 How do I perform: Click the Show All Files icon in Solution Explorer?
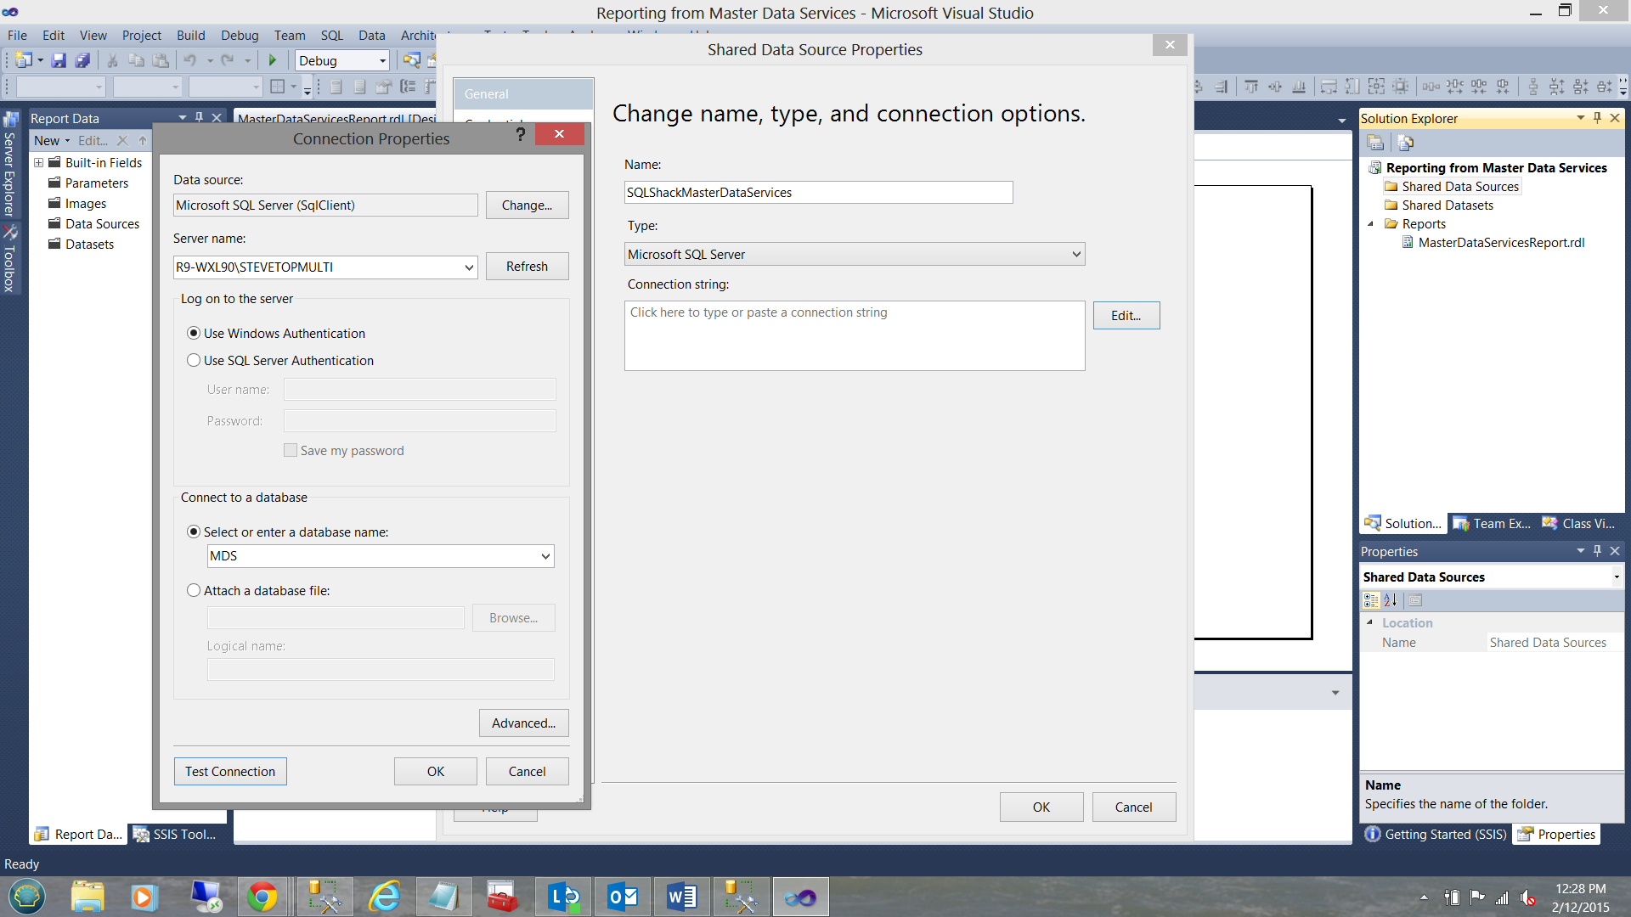pos(1406,143)
